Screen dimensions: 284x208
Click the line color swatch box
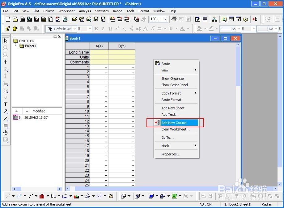click(263, 29)
